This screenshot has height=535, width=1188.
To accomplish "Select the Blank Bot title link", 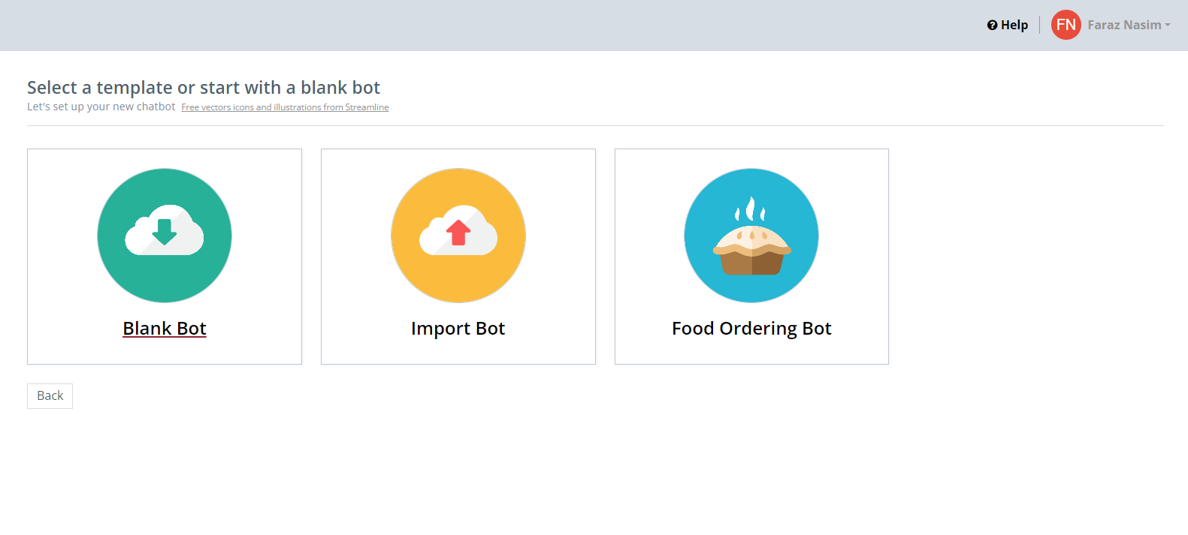I will pyautogui.click(x=165, y=329).
